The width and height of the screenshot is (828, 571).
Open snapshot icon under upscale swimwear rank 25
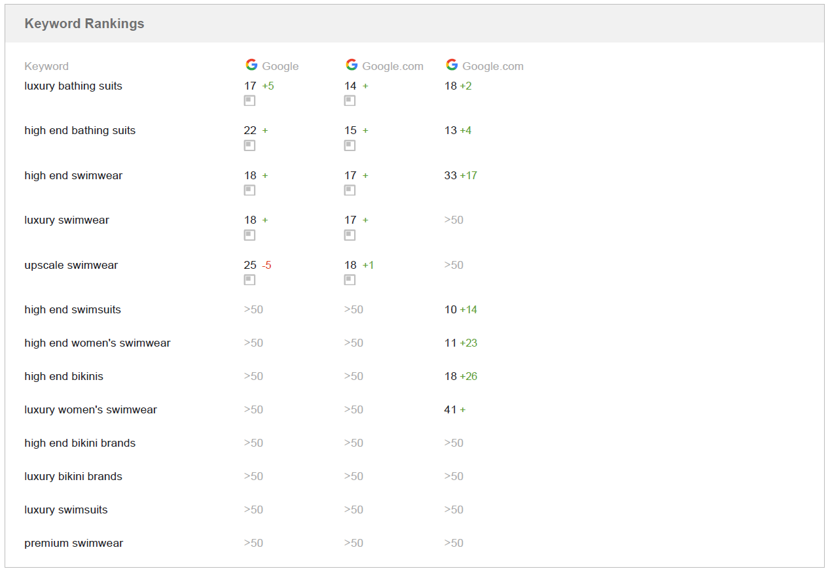pos(249,280)
